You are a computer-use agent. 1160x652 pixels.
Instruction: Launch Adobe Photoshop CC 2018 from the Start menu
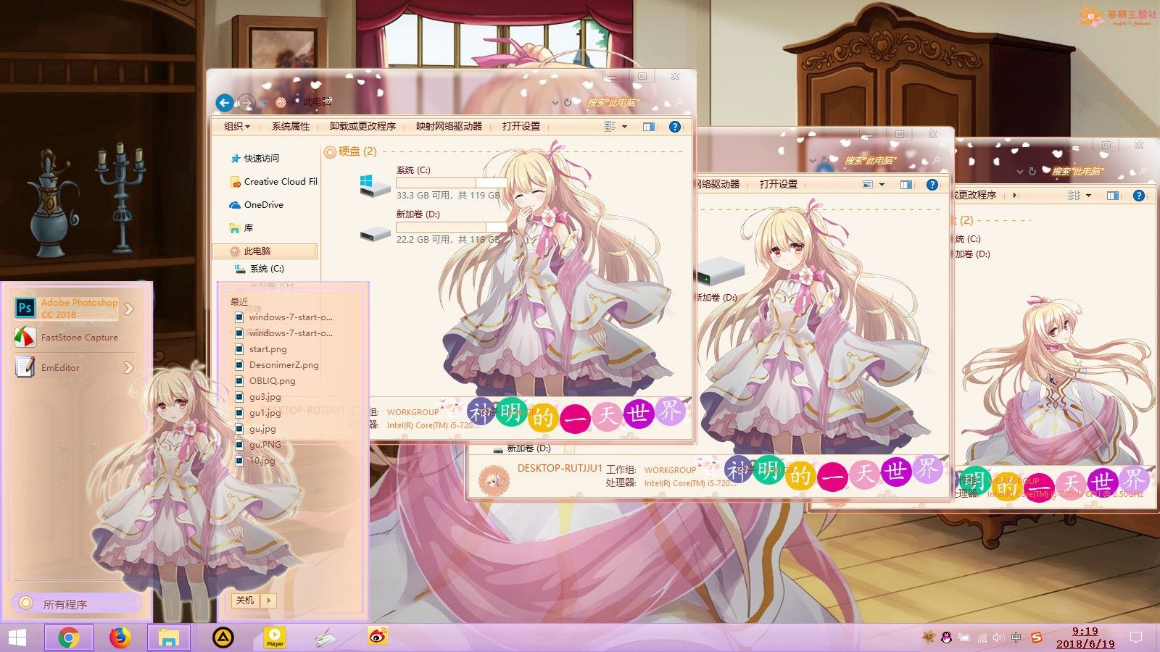coord(66,309)
